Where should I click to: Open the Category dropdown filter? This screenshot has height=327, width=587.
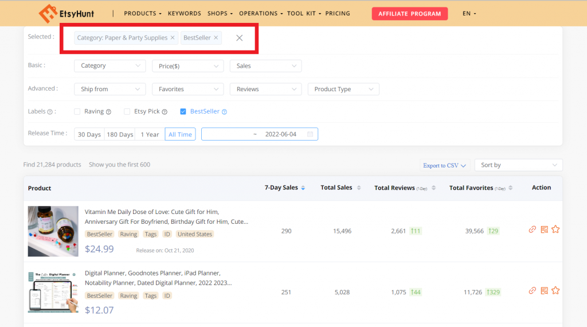tap(109, 66)
